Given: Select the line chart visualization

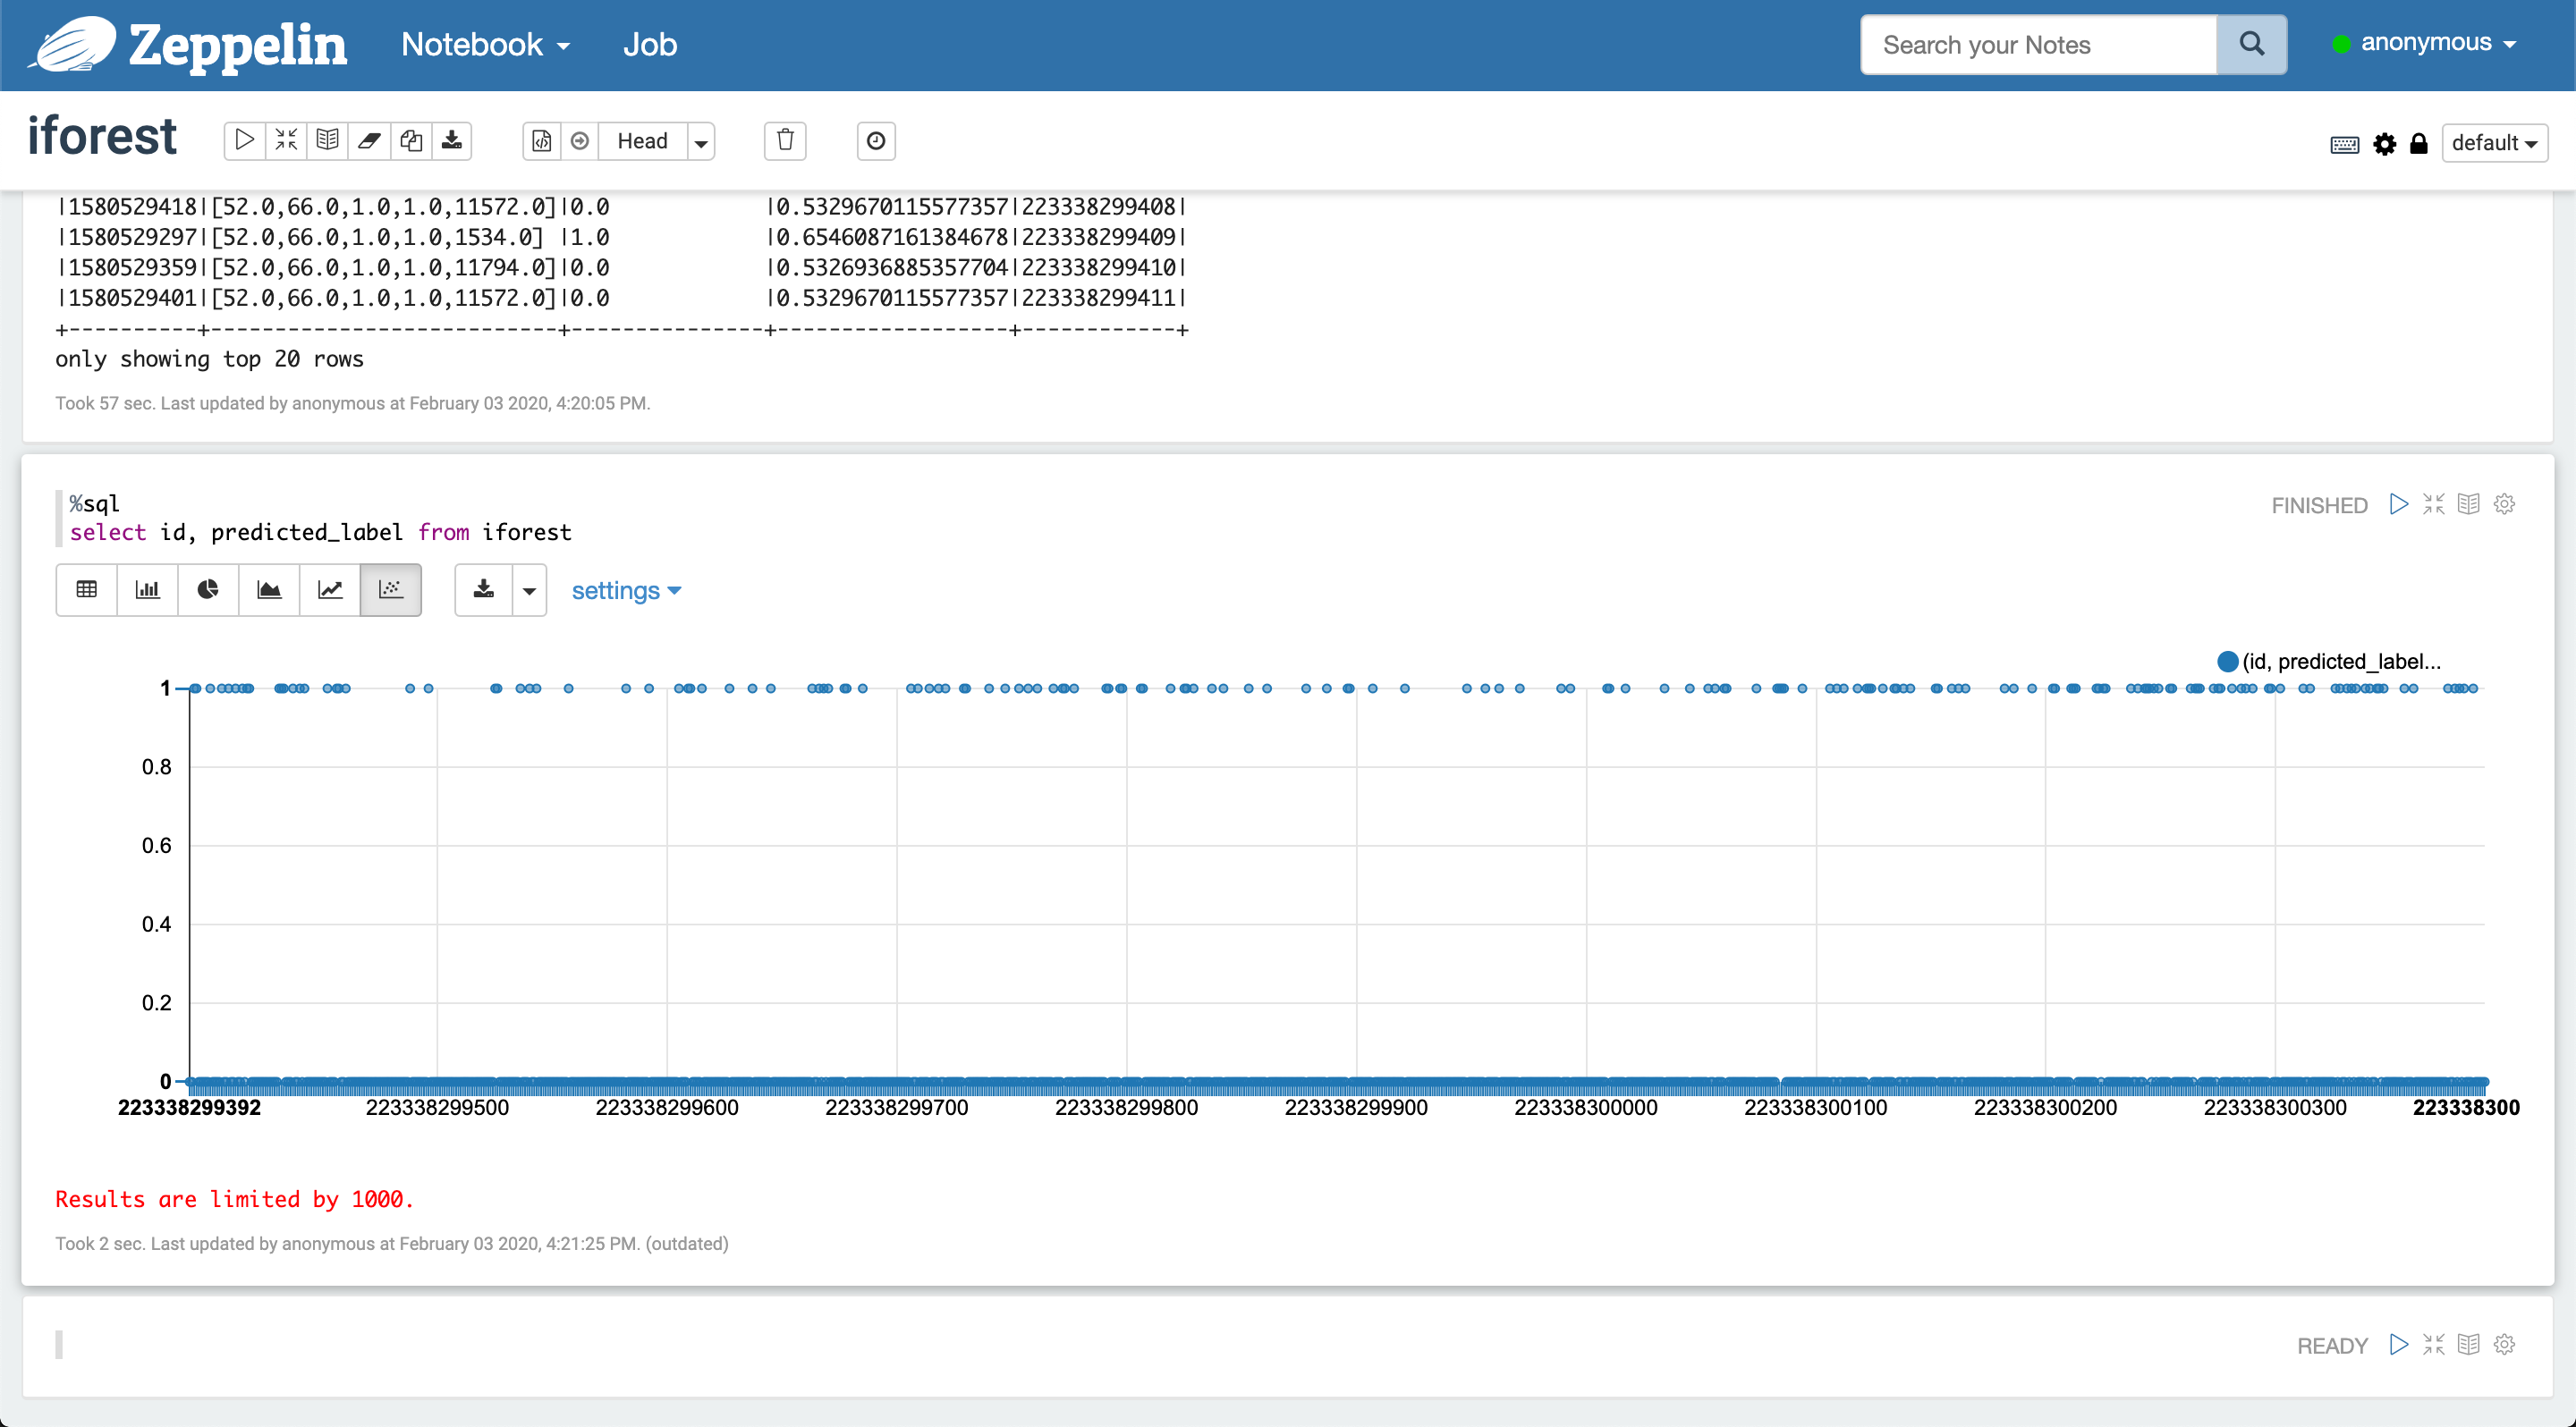Looking at the screenshot, I should point(330,589).
